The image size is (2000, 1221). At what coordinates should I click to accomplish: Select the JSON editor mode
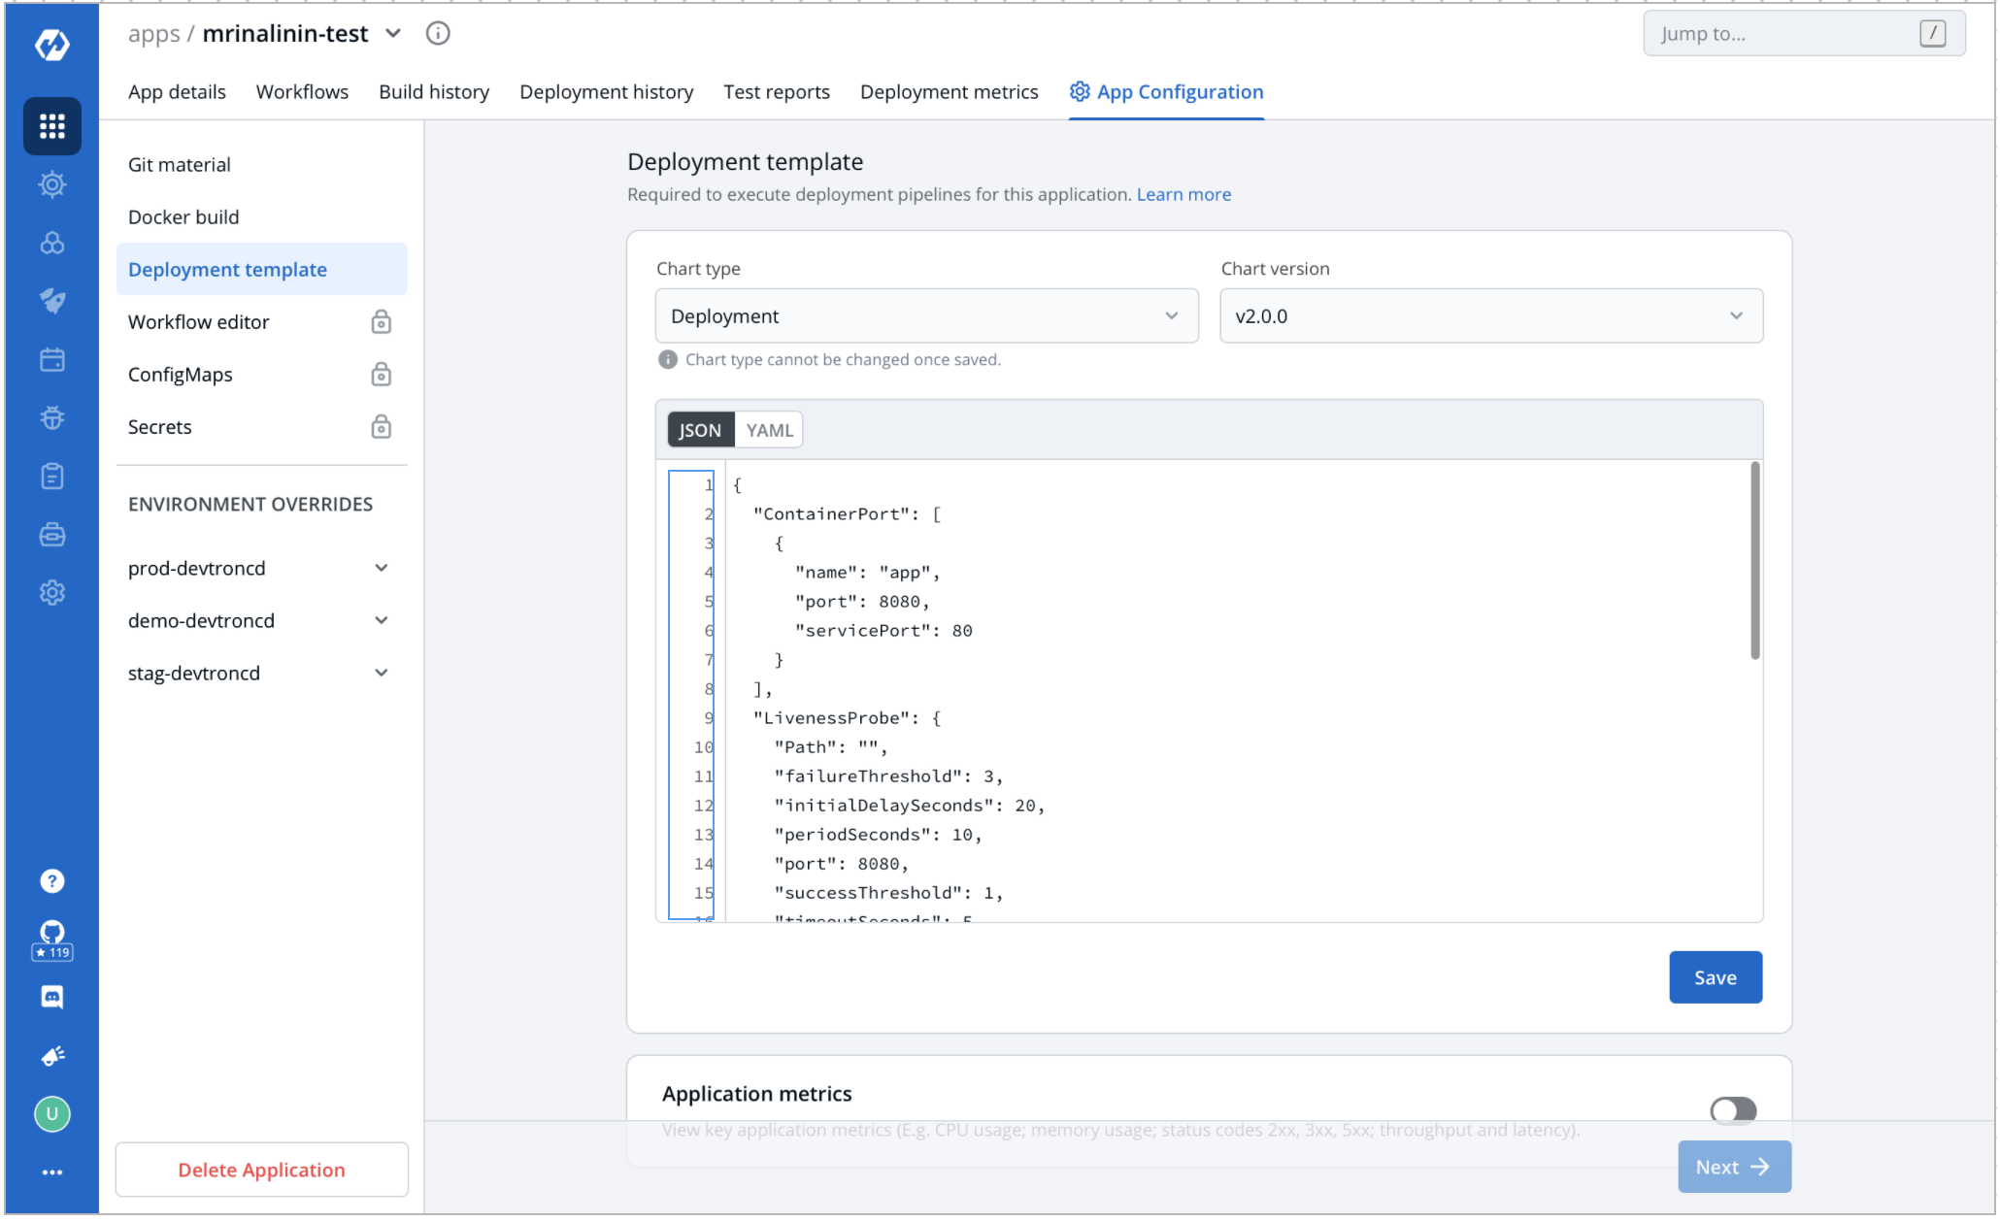tap(699, 430)
